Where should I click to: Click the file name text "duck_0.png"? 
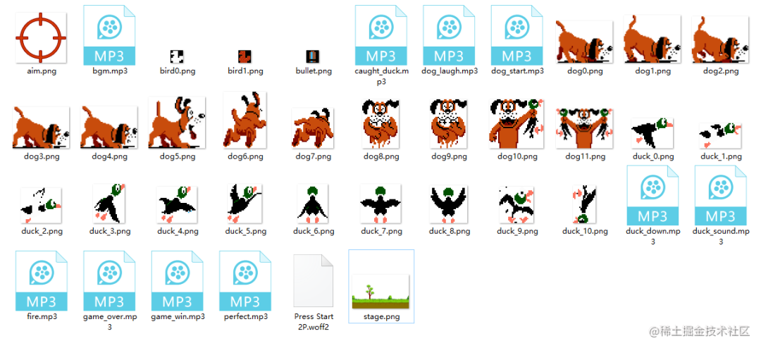coord(653,156)
